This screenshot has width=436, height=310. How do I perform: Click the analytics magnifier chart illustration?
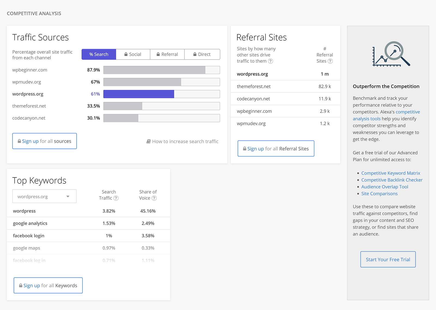tap(391, 54)
